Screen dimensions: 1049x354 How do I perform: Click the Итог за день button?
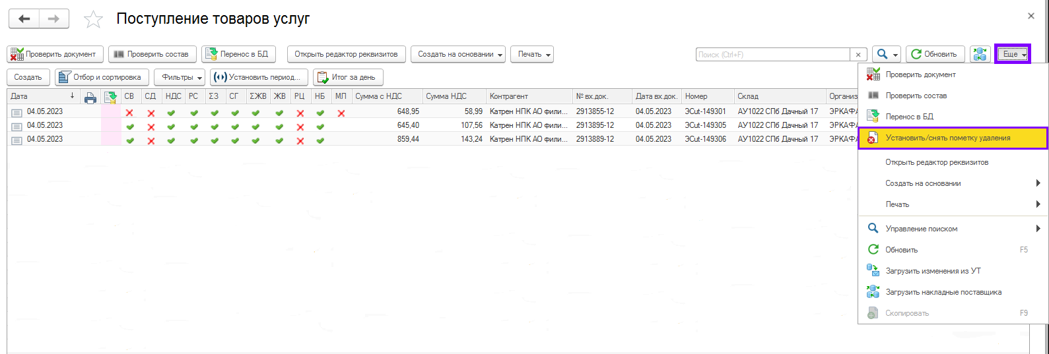coord(348,77)
